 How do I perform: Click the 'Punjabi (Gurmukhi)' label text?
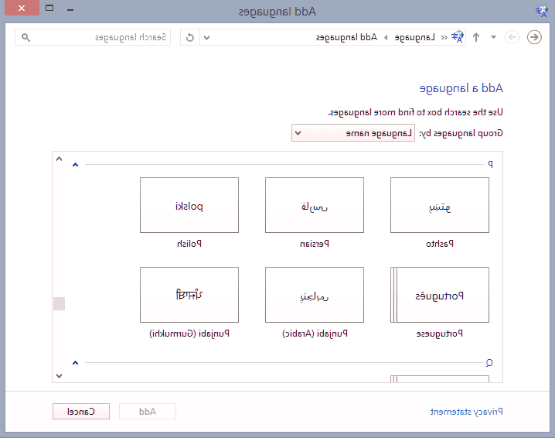189,334
